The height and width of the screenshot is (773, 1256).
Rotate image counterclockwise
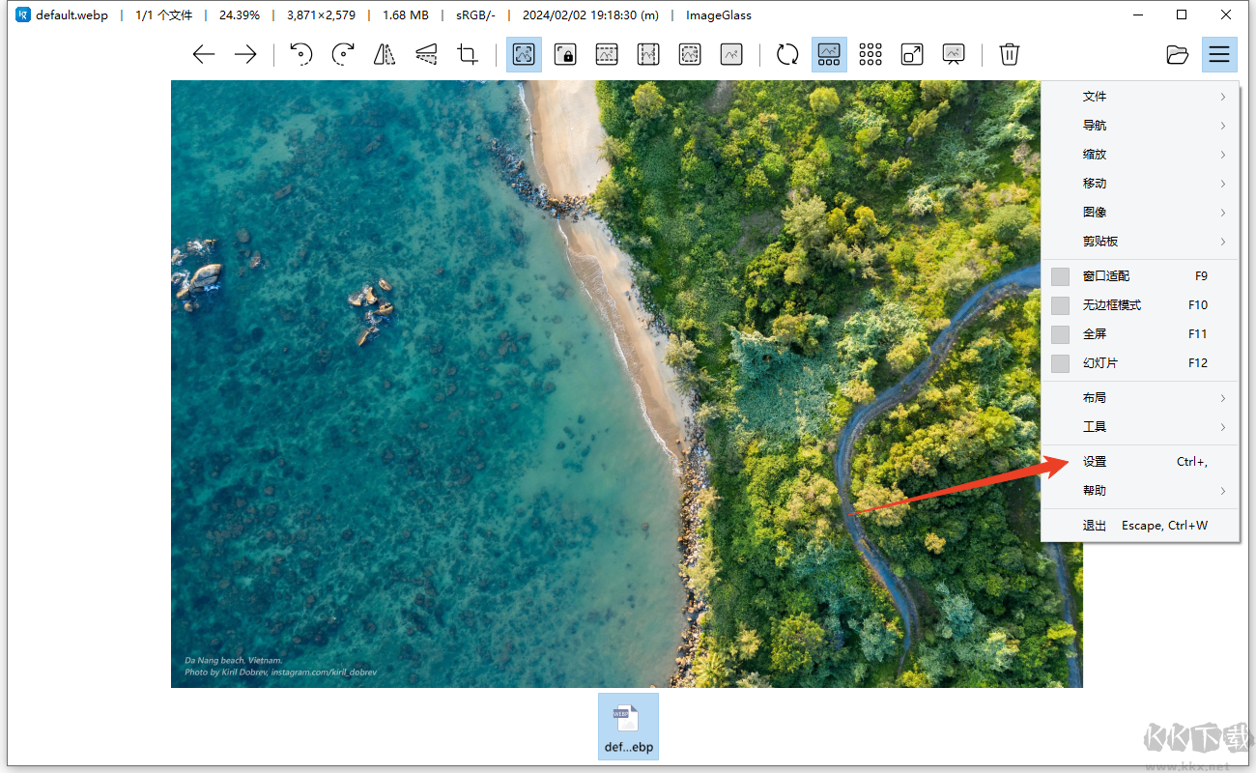point(300,54)
